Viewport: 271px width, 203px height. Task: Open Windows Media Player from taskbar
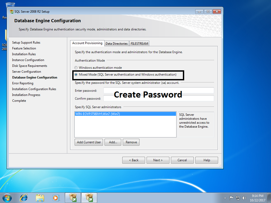56,198
